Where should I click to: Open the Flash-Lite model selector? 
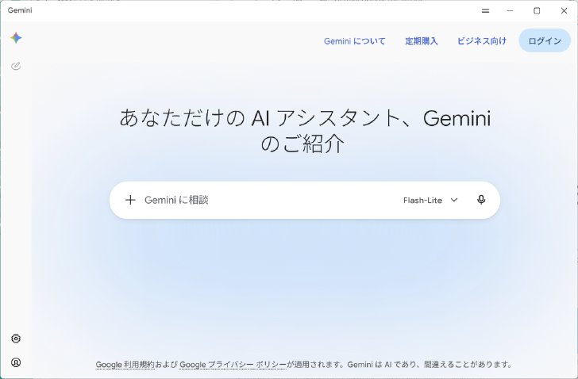pyautogui.click(x=430, y=200)
